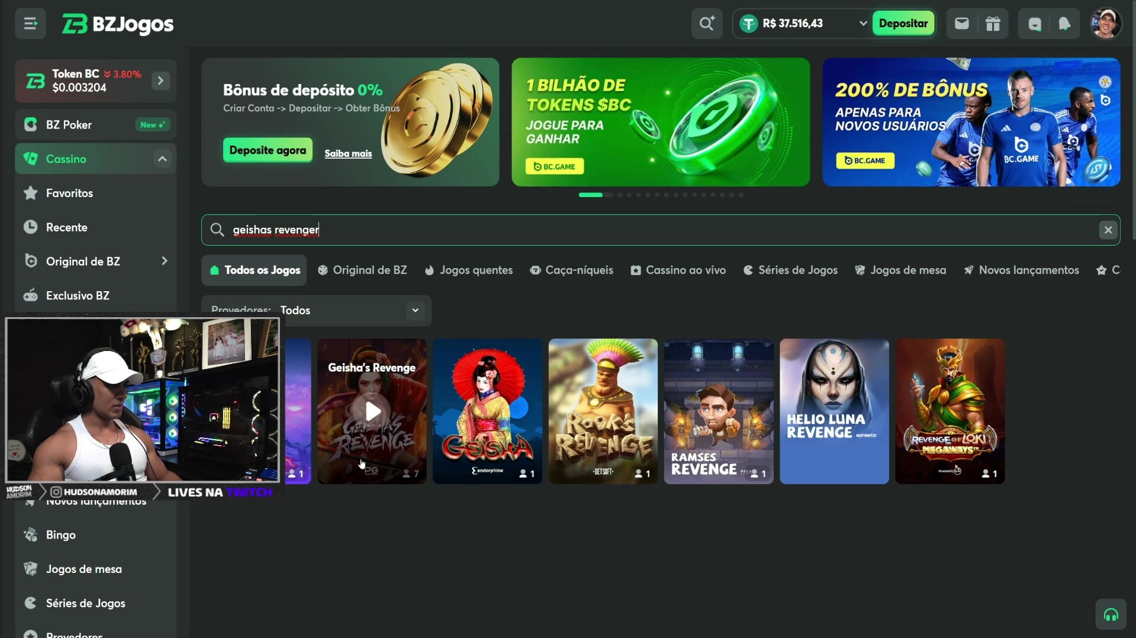
Task: Open the headset support icon
Action: (1111, 615)
